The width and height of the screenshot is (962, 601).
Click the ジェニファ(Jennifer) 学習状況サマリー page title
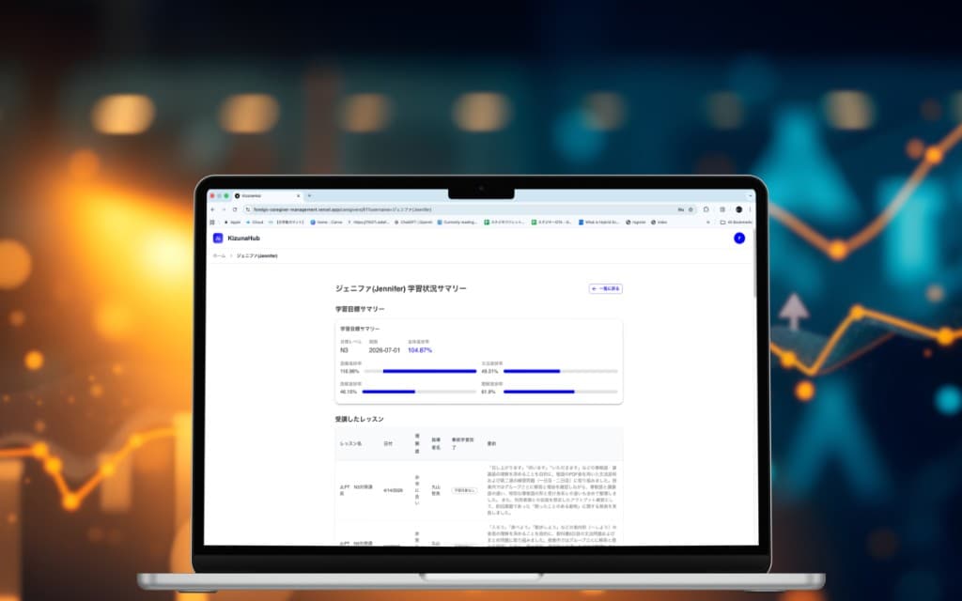pyautogui.click(x=400, y=288)
